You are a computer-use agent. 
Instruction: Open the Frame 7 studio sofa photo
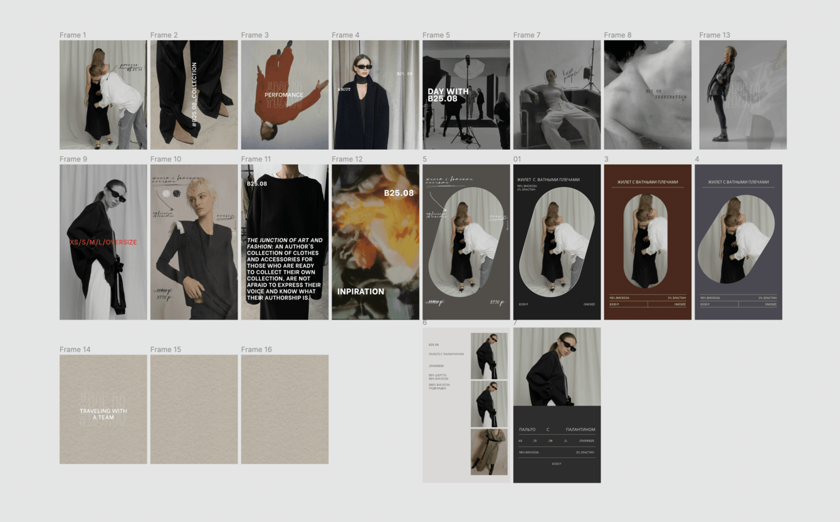pyautogui.click(x=557, y=95)
